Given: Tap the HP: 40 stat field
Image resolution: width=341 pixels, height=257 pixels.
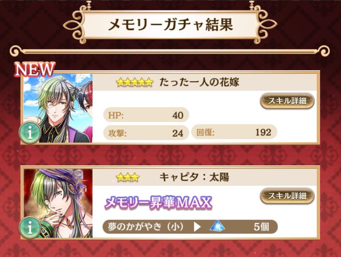Looking at the screenshot, I should pos(146,115).
